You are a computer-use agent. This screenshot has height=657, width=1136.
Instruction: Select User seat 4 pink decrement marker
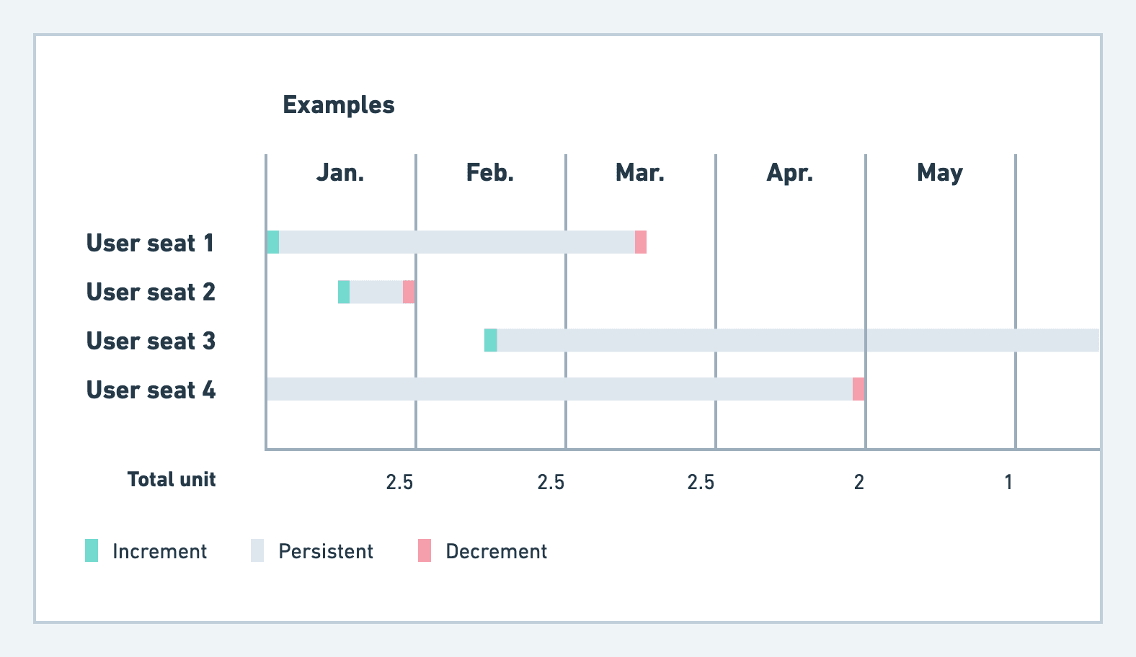coord(858,389)
